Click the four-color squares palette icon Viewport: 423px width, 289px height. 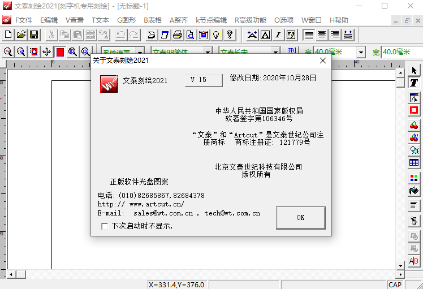pyautogui.click(x=414, y=178)
